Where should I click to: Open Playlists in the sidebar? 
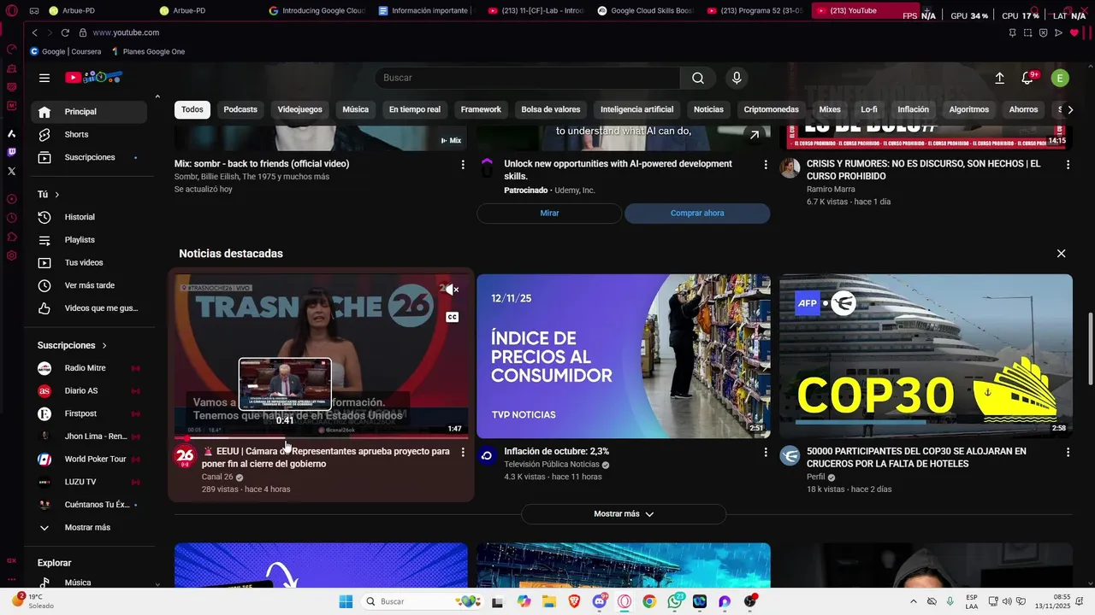[89, 240]
